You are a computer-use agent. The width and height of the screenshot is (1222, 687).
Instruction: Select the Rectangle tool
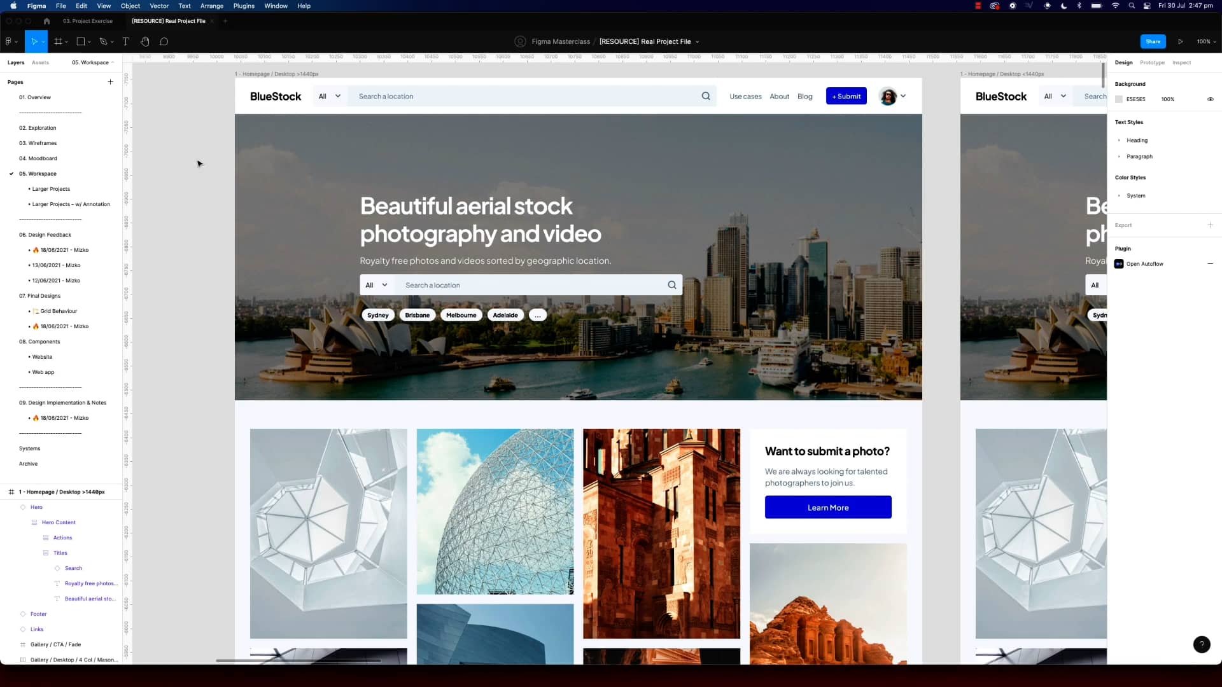pyautogui.click(x=80, y=41)
